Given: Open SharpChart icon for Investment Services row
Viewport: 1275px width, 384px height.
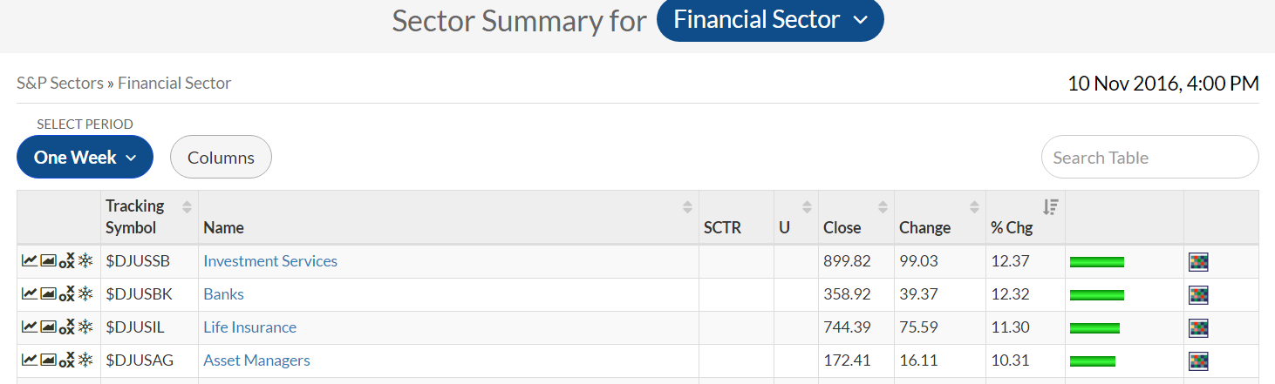Looking at the screenshot, I should tap(29, 260).
